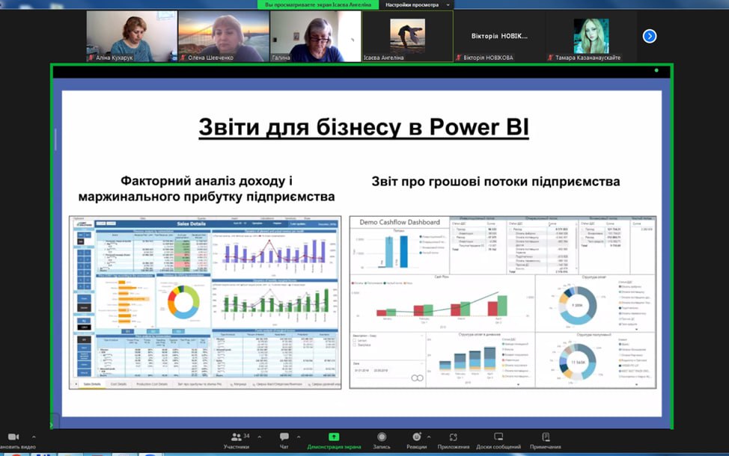This screenshot has width=729, height=456.
Task: Show next participants with blue arrow button
Action: (x=650, y=36)
